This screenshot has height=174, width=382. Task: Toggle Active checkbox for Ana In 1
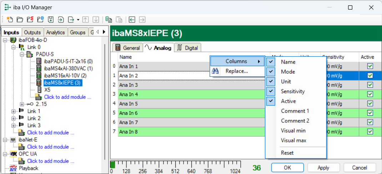pyautogui.click(x=370, y=66)
